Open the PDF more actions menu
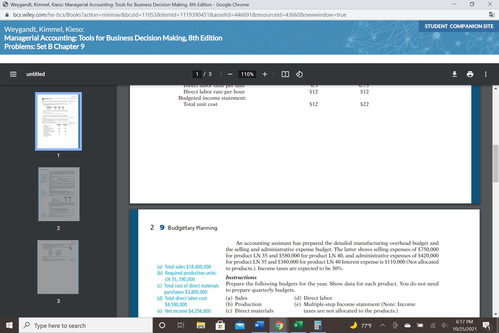This screenshot has width=499, height=333. tap(485, 74)
